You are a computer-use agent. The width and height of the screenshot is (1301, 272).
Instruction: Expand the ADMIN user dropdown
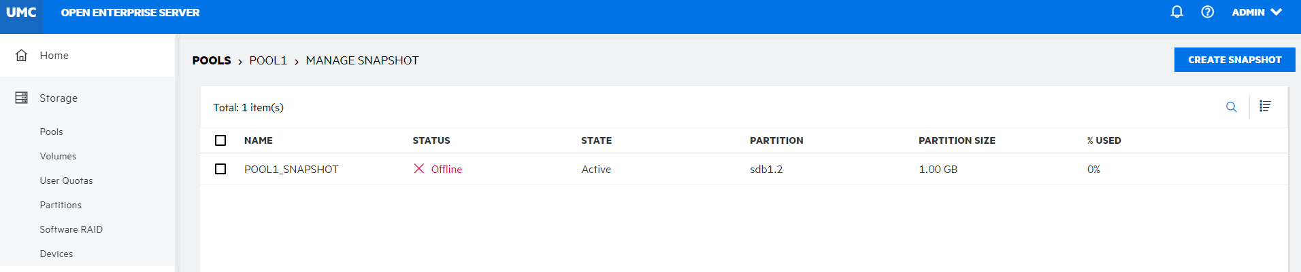1257,12
